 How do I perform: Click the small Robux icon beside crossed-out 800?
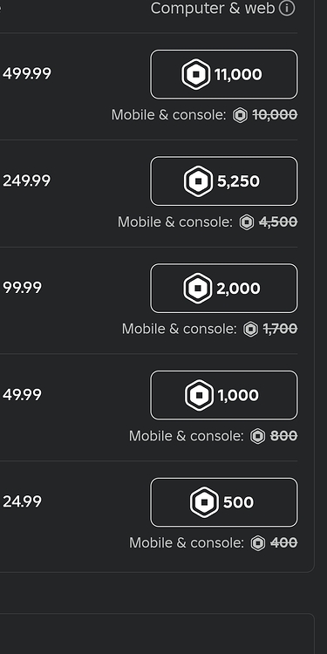pyautogui.click(x=258, y=436)
